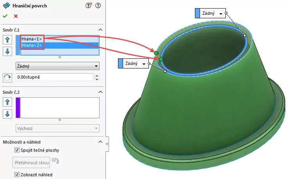The height and width of the screenshot is (179, 293).
Task: Move curve down in Směr č.2
Action: coord(7,114)
